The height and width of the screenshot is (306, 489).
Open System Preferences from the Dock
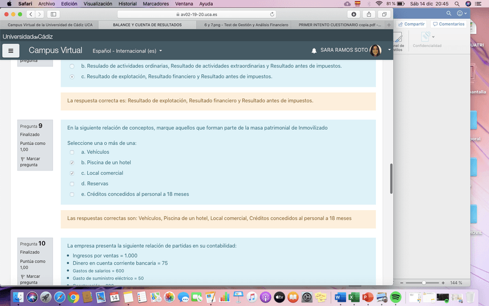tap(307, 297)
